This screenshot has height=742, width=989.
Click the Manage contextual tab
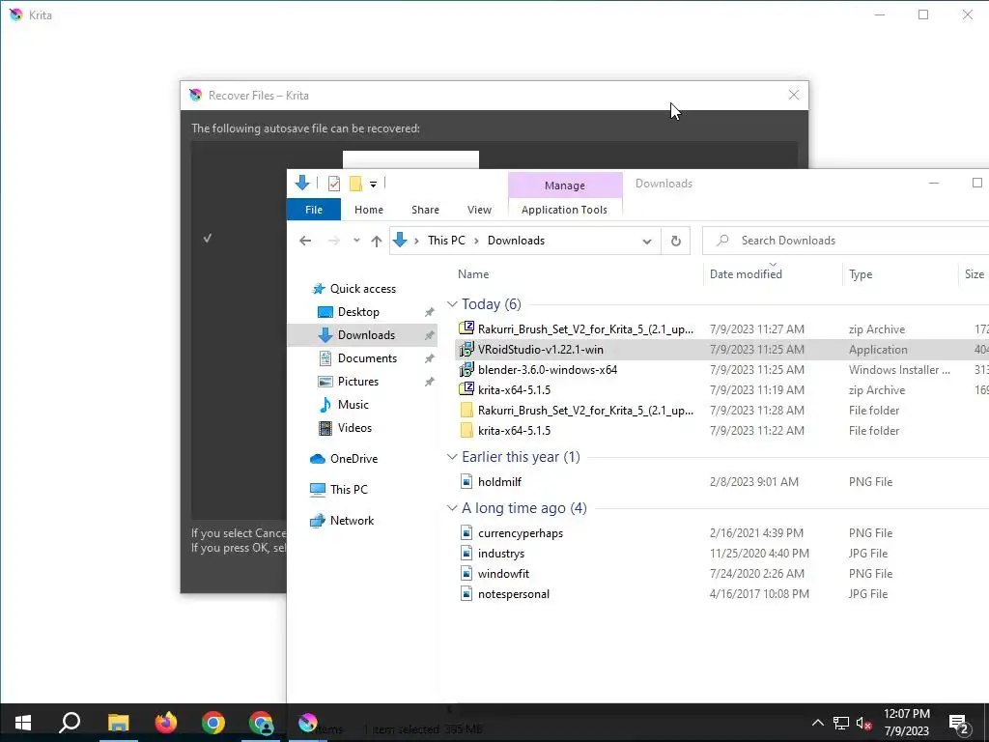click(565, 185)
